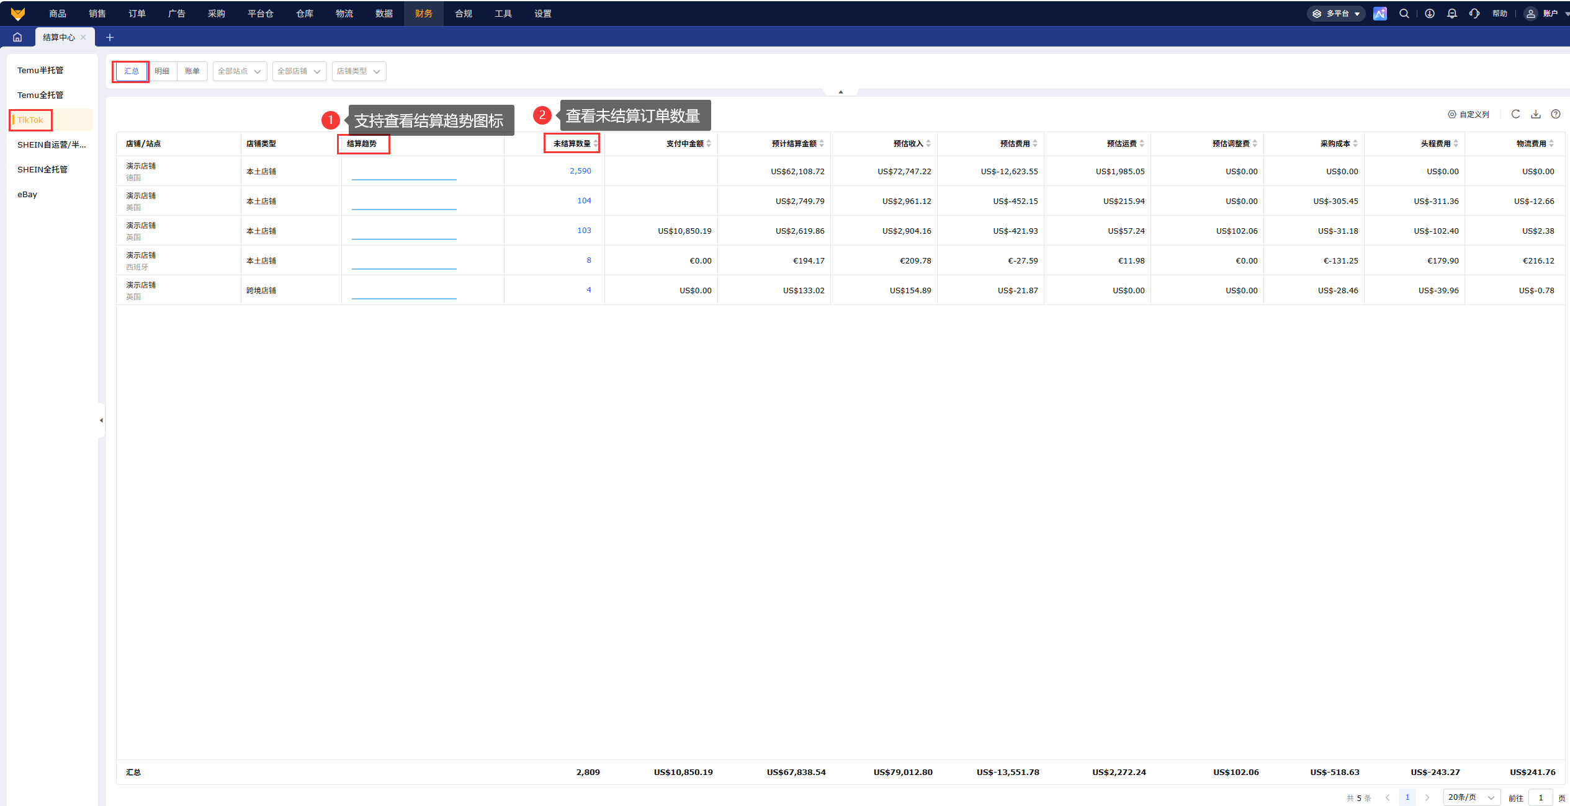
Task: Open 合规 top menu
Action: 464,14
